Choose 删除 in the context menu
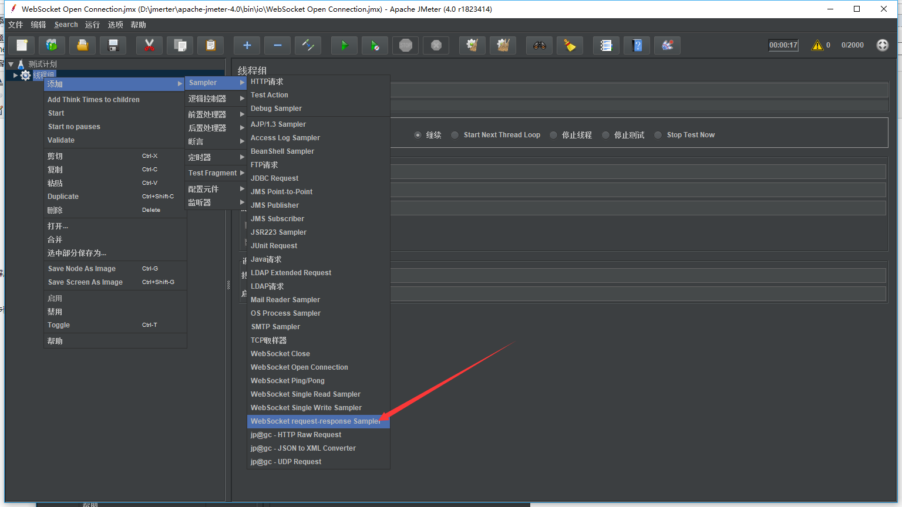The image size is (902, 507). pos(115,210)
